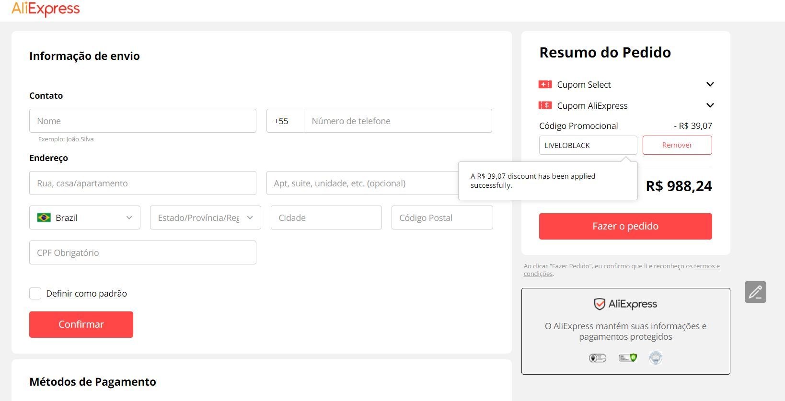
Task: Click the Cupom Select label text
Action: tap(584, 85)
